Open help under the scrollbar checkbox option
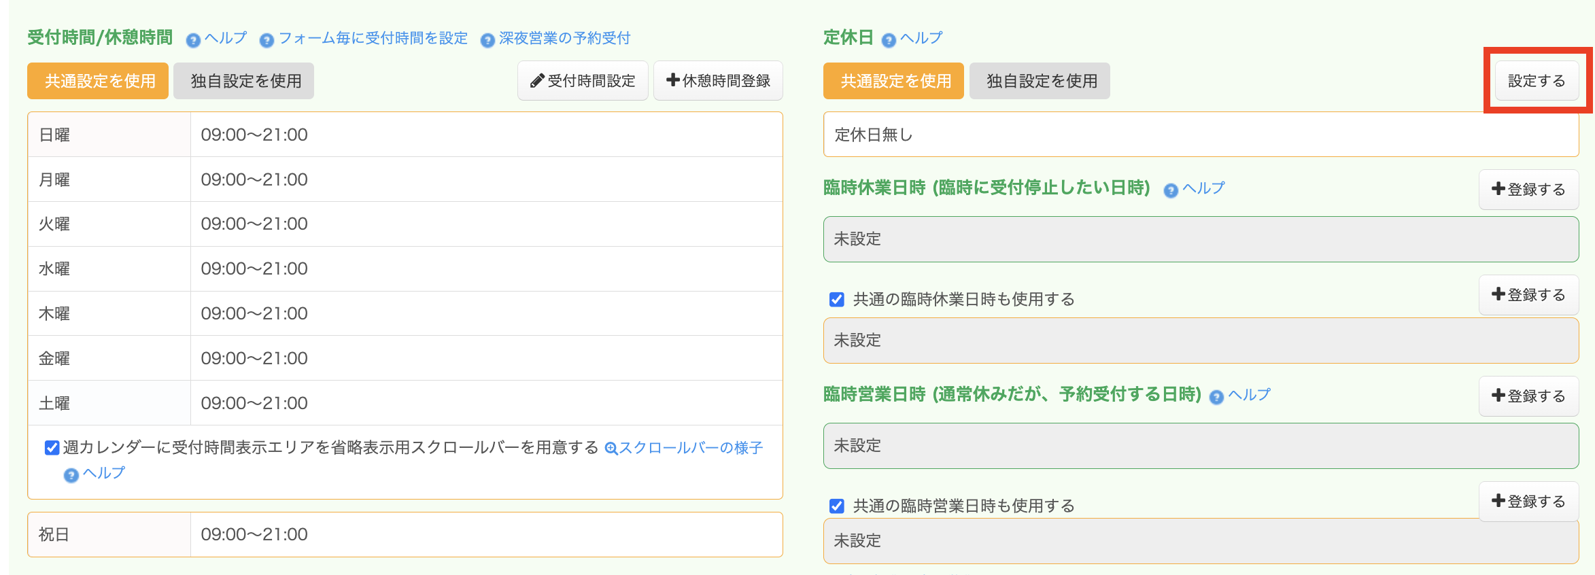The image size is (1595, 575). coord(95,474)
